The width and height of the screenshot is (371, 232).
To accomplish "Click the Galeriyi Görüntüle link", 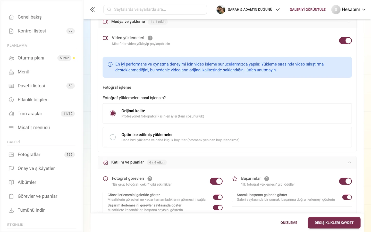I will (x=308, y=10).
